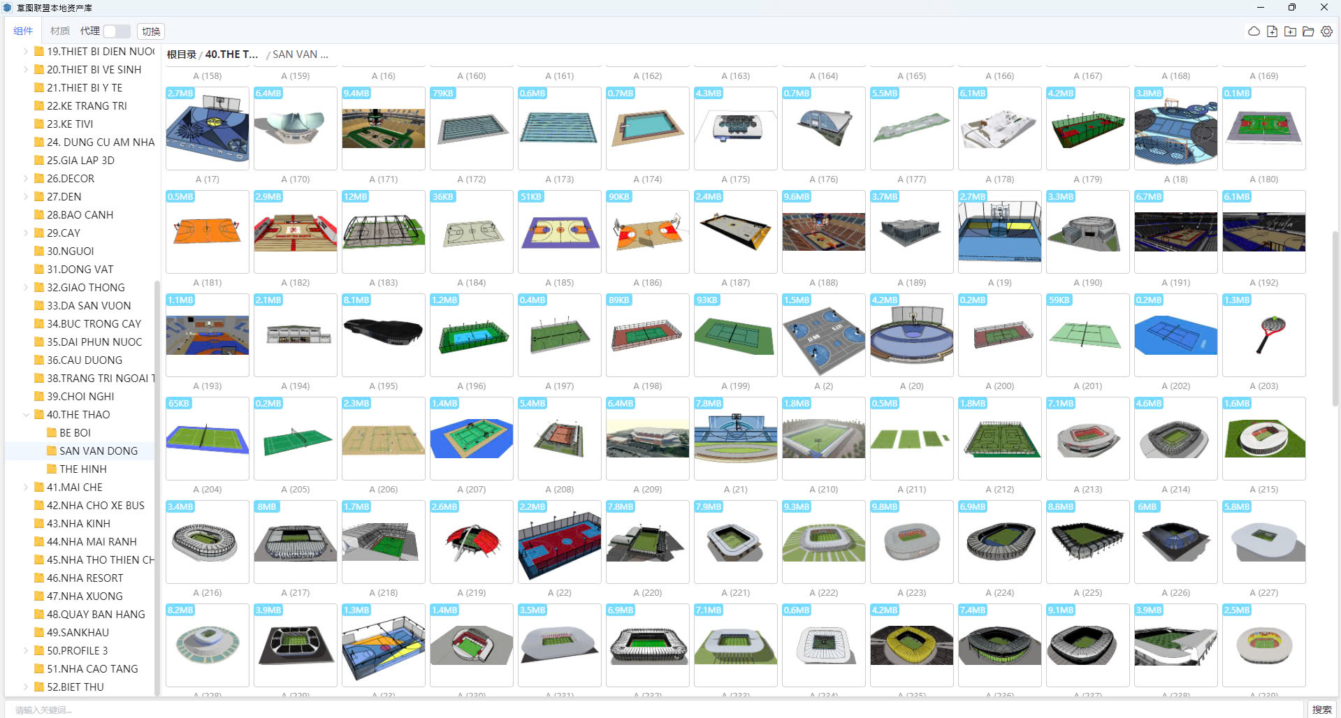Click the add new file icon

point(1272,31)
